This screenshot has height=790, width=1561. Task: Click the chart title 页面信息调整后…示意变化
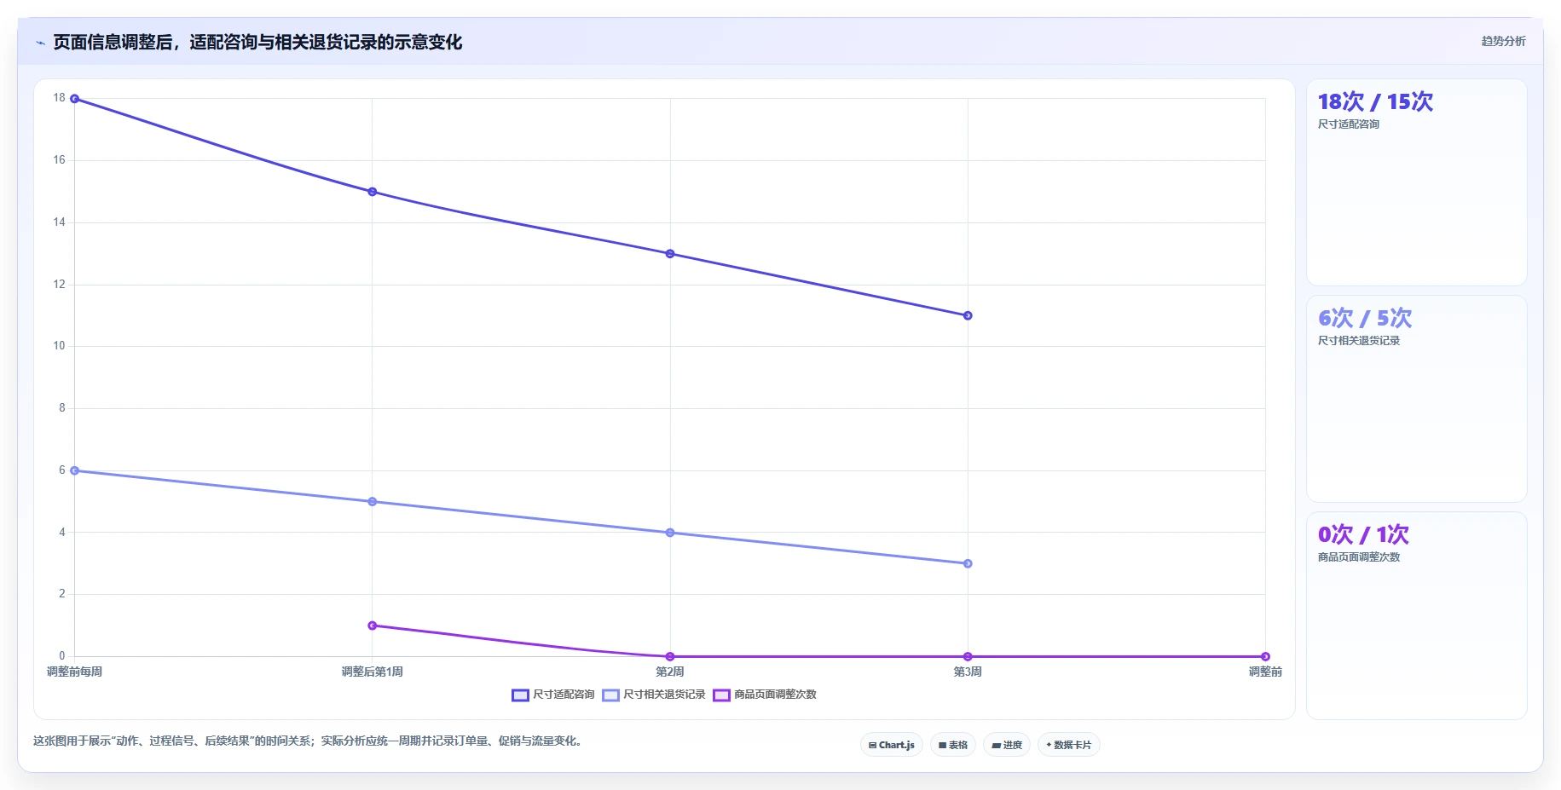[257, 43]
